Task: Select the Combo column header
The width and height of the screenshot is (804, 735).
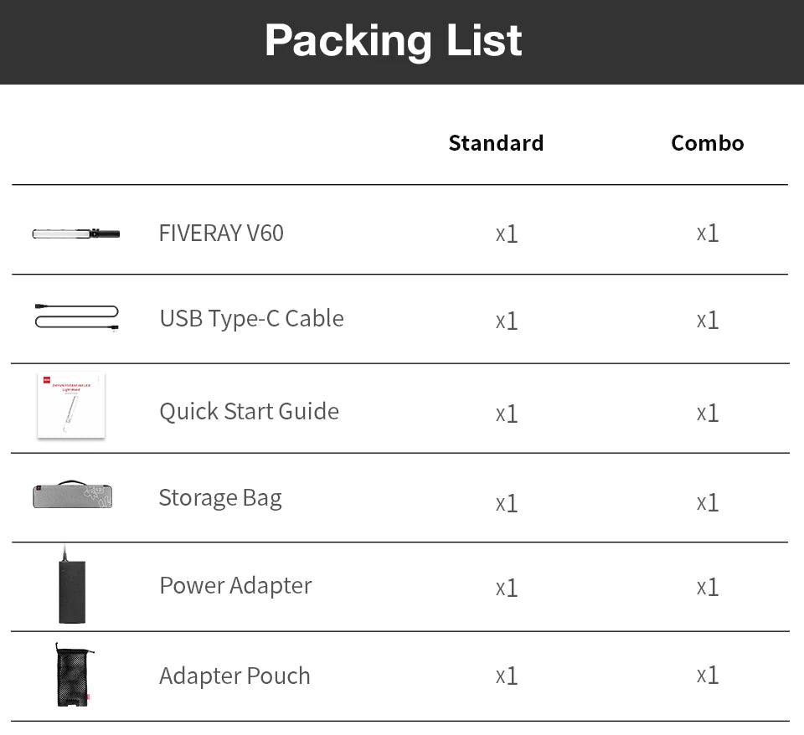Action: (707, 143)
